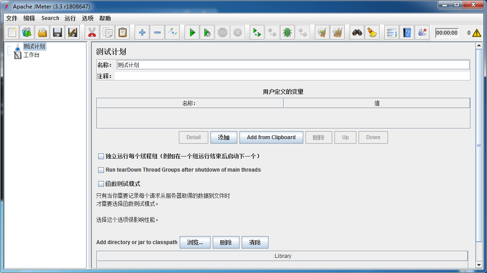Select 测试计划 node in tree

coord(34,46)
